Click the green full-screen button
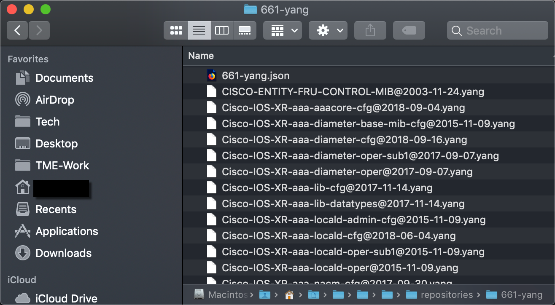555x305 pixels. point(45,9)
